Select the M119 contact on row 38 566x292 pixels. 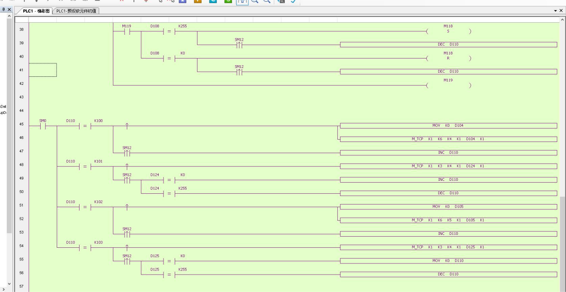(126, 31)
